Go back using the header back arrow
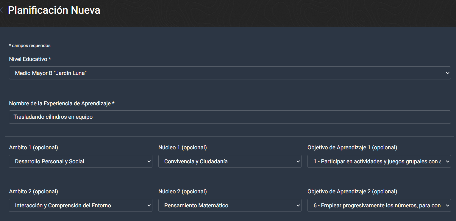The height and width of the screenshot is (221, 456). (x=1, y=10)
